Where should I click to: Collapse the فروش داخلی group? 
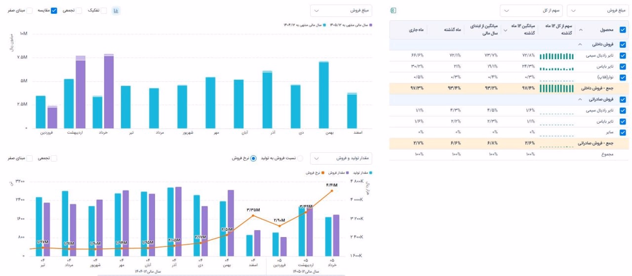click(579, 44)
